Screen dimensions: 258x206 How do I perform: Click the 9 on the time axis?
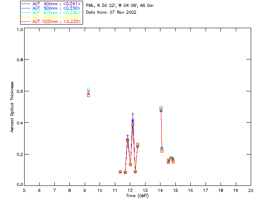click(85, 190)
